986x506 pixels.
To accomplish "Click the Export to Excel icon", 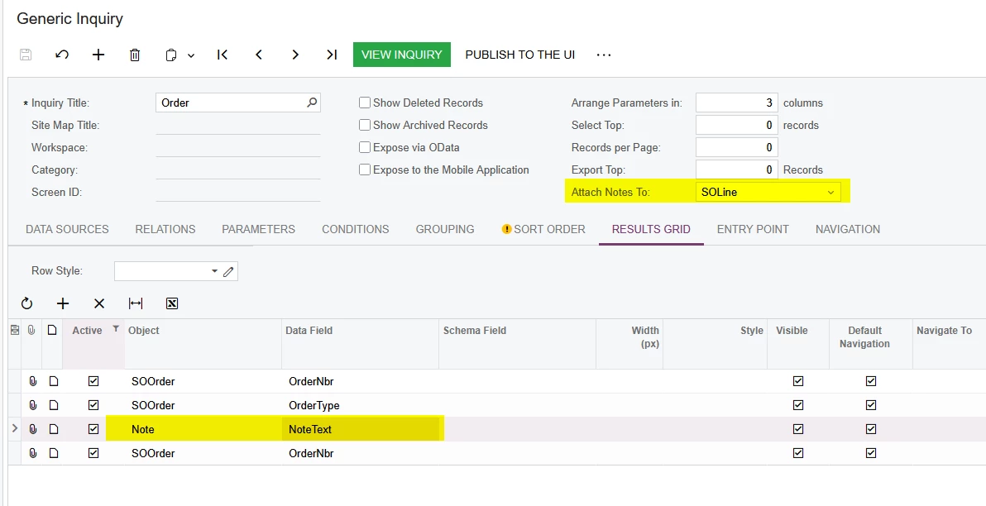I will pyautogui.click(x=172, y=303).
